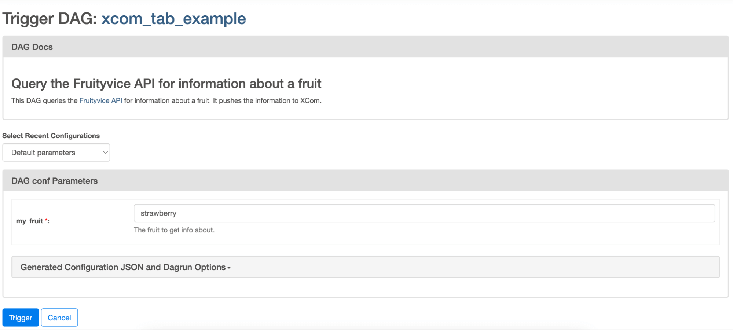
Task: Click the Select Recent Configurations label
Action: point(51,136)
